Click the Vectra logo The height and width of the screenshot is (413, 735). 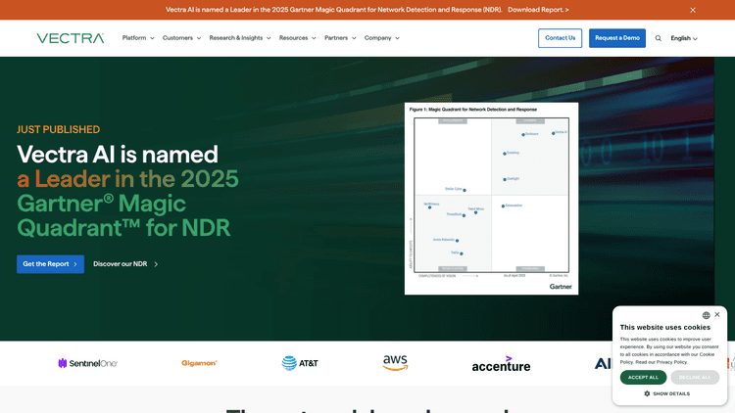[x=71, y=38]
